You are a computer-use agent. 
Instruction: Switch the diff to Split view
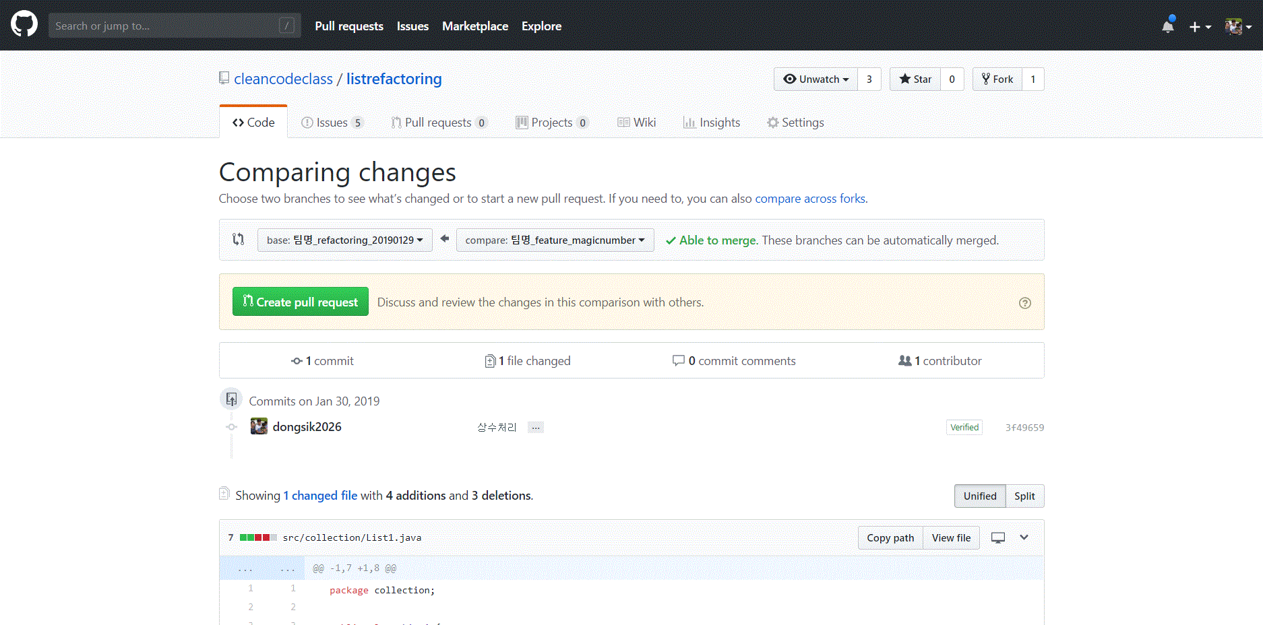[x=1024, y=496]
